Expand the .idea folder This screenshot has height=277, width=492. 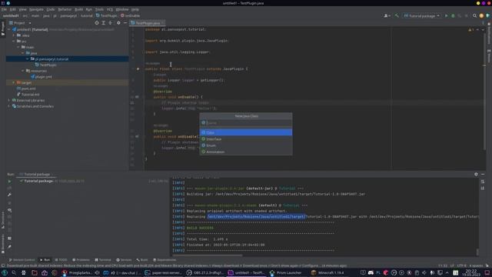(x=14, y=35)
